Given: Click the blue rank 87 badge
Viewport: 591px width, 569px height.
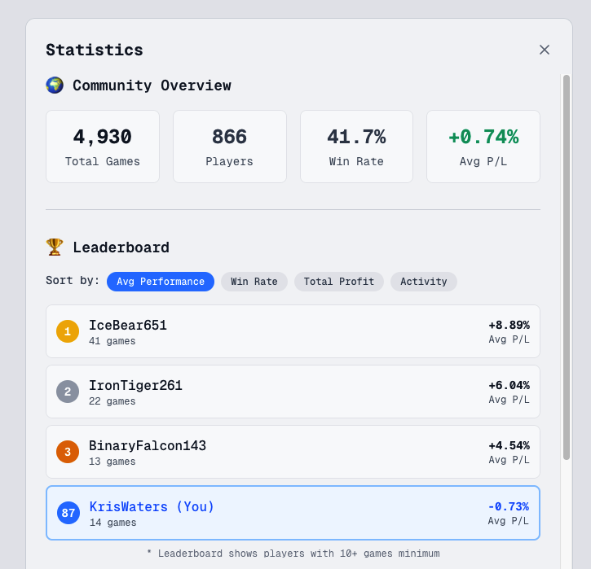Looking at the screenshot, I should 68,513.
